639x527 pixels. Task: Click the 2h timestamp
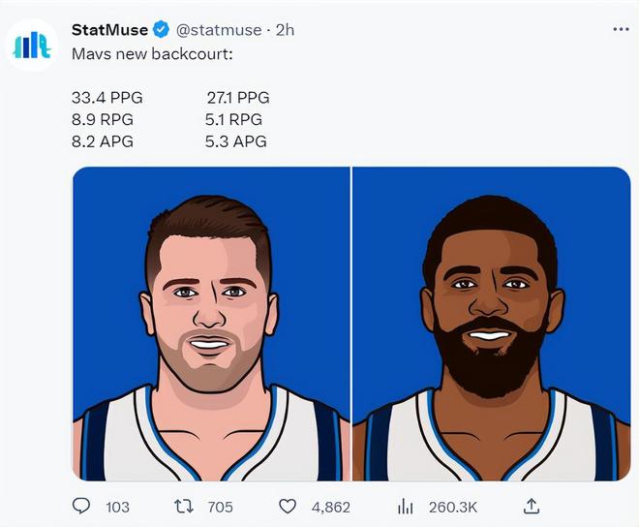pyautogui.click(x=285, y=30)
